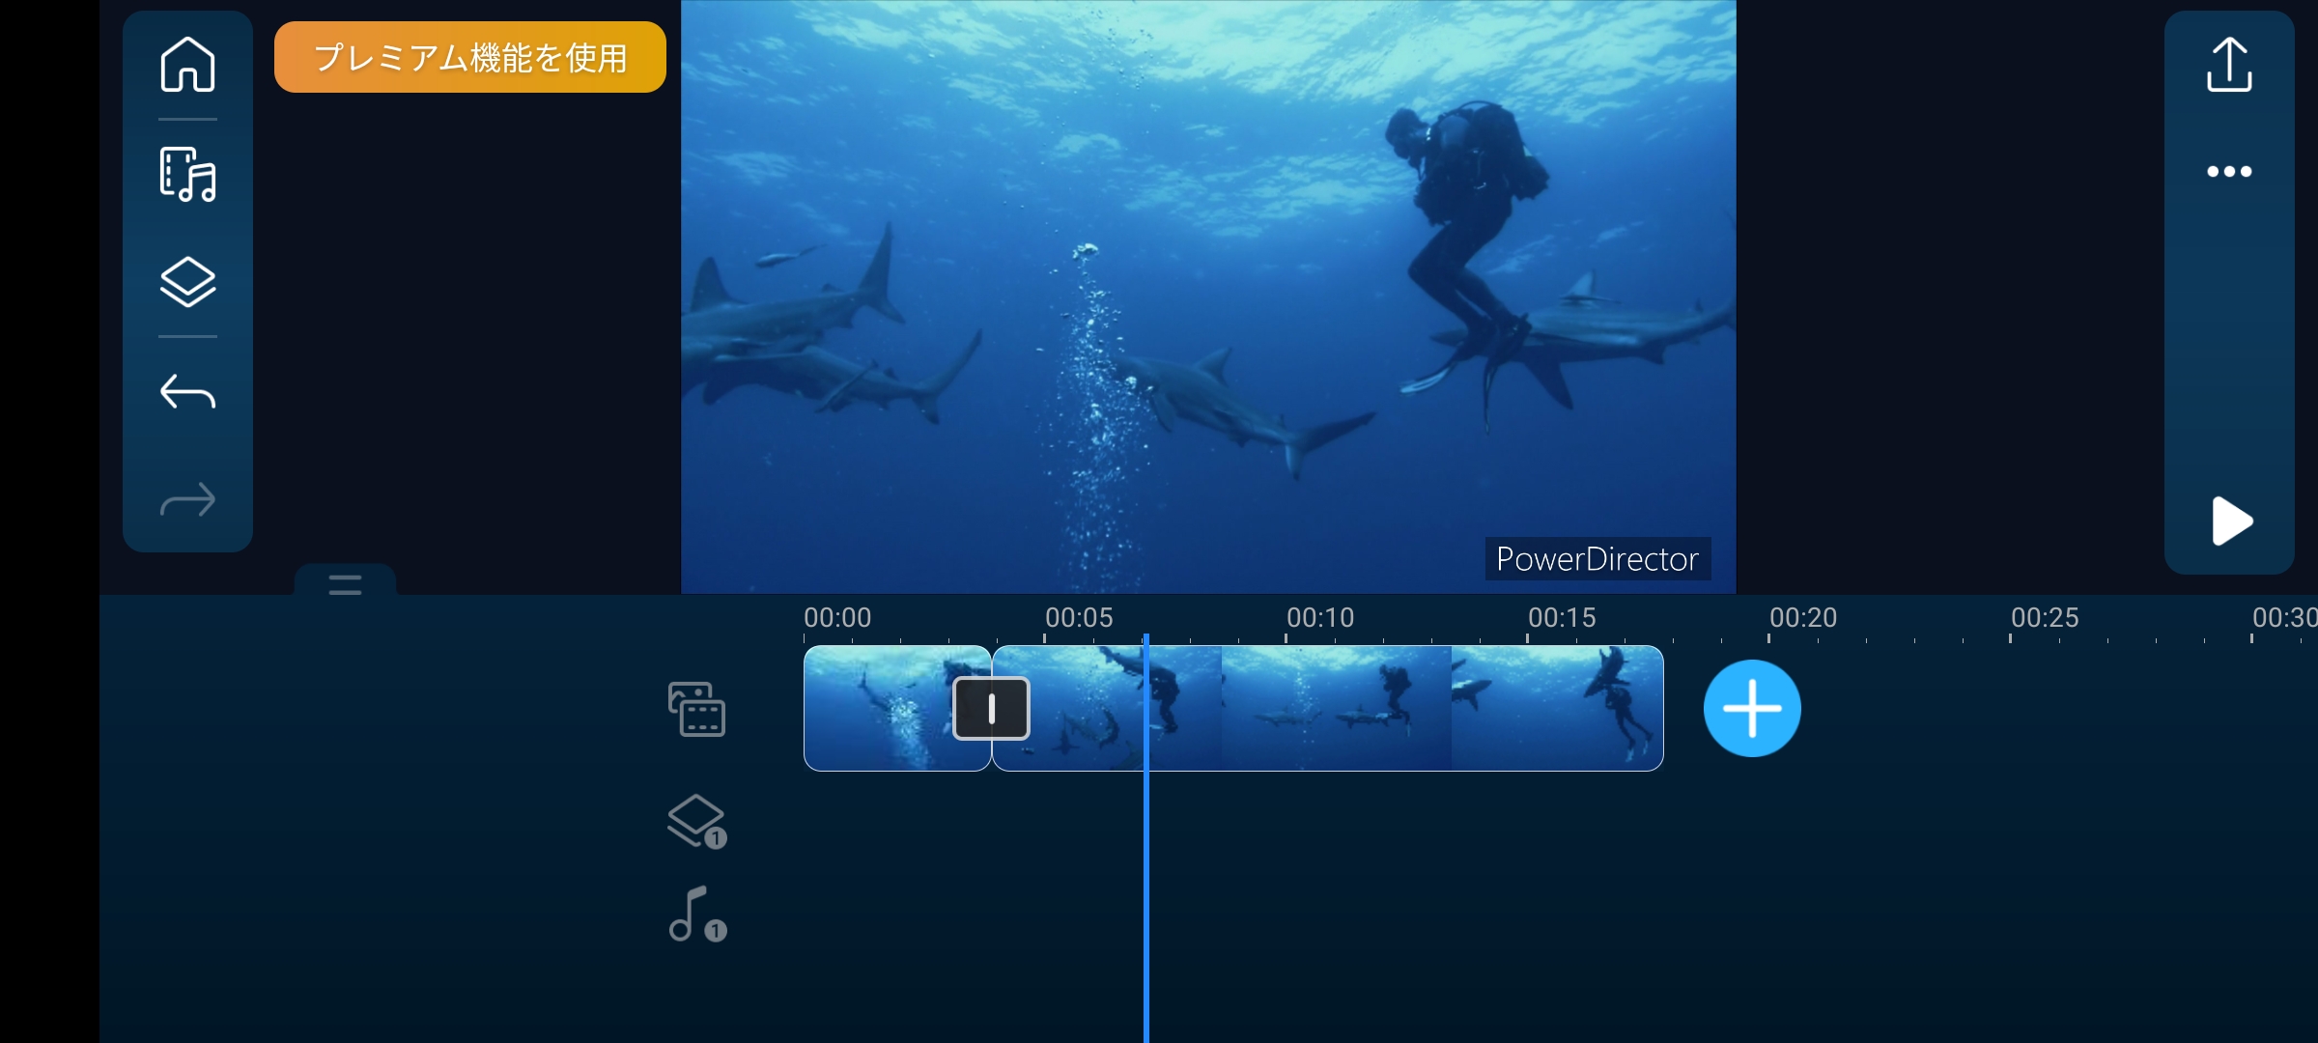Tap the timeline panel drag handle
Viewport: 2318px width, 1043px height.
click(x=345, y=583)
